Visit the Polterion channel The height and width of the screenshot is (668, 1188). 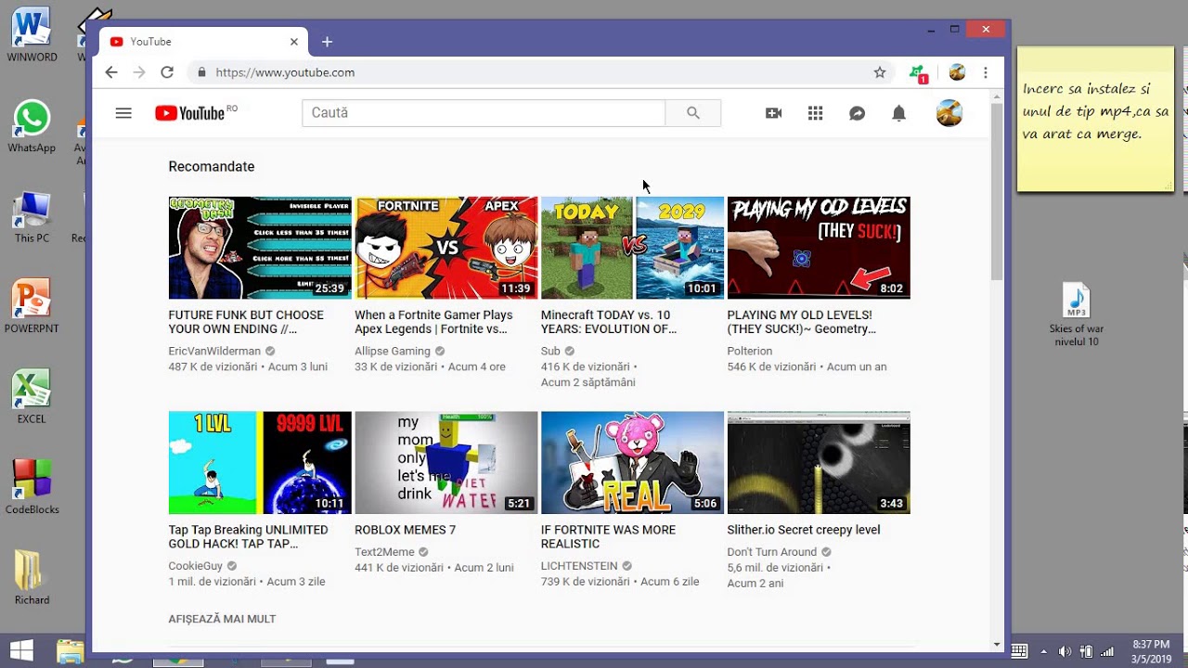750,352
